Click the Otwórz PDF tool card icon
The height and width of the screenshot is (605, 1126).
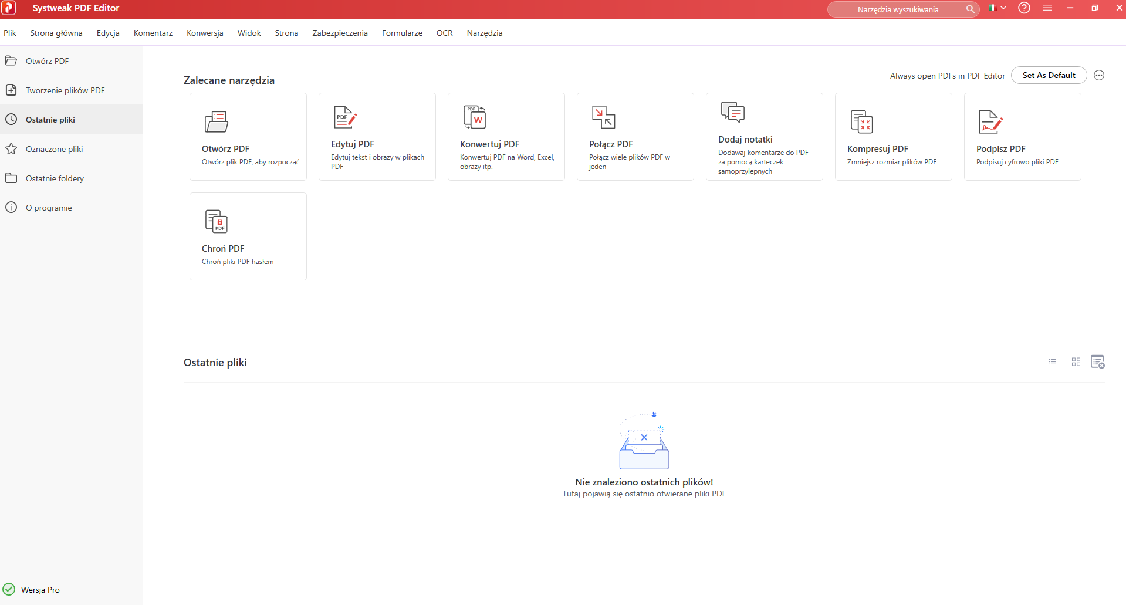216,121
